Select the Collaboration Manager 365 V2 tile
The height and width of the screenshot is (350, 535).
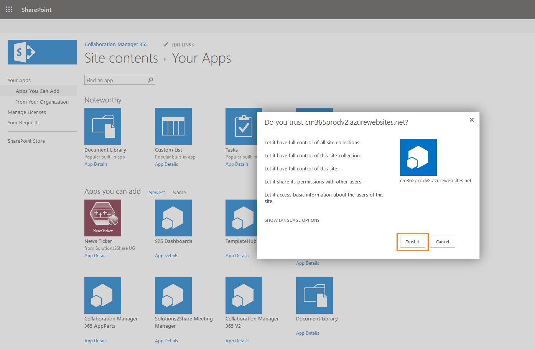tap(244, 296)
